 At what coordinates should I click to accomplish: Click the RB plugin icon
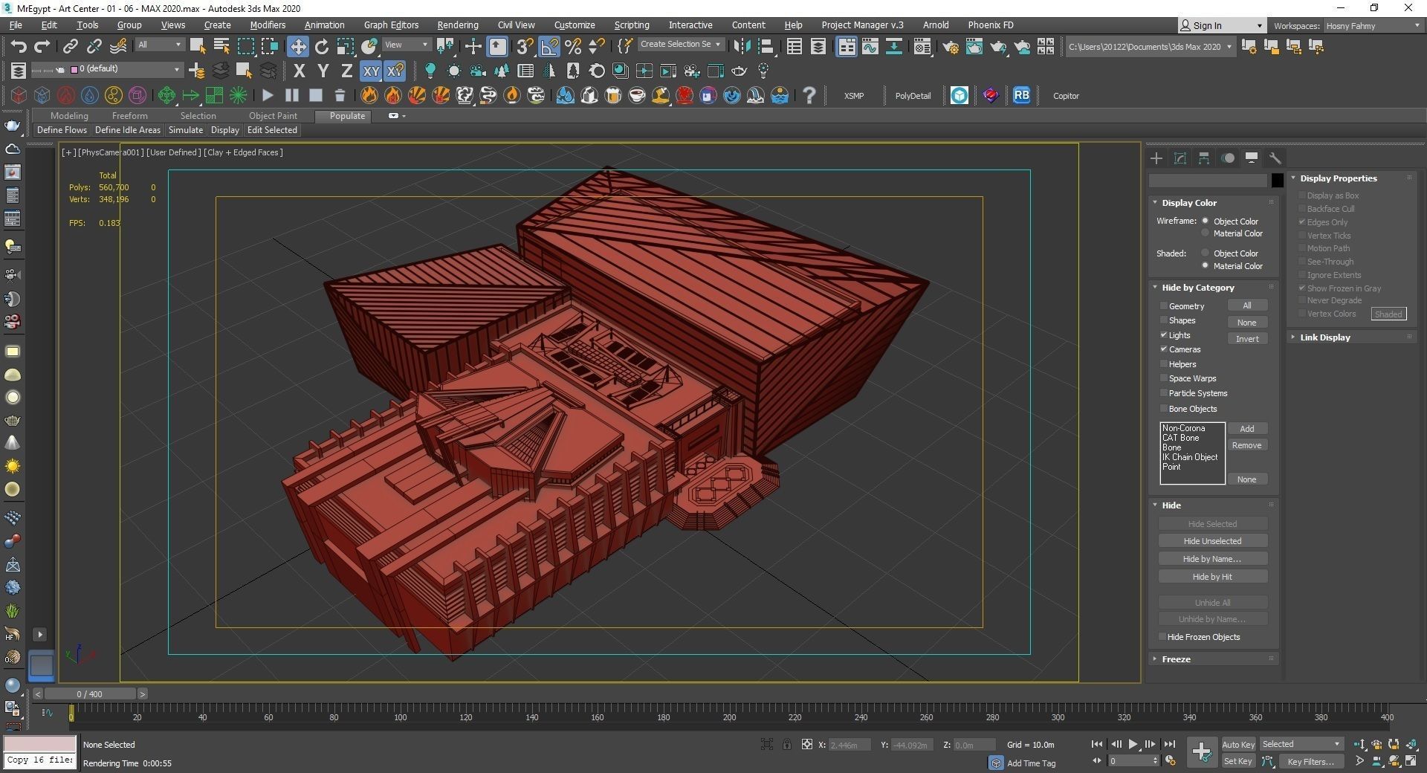click(1021, 95)
